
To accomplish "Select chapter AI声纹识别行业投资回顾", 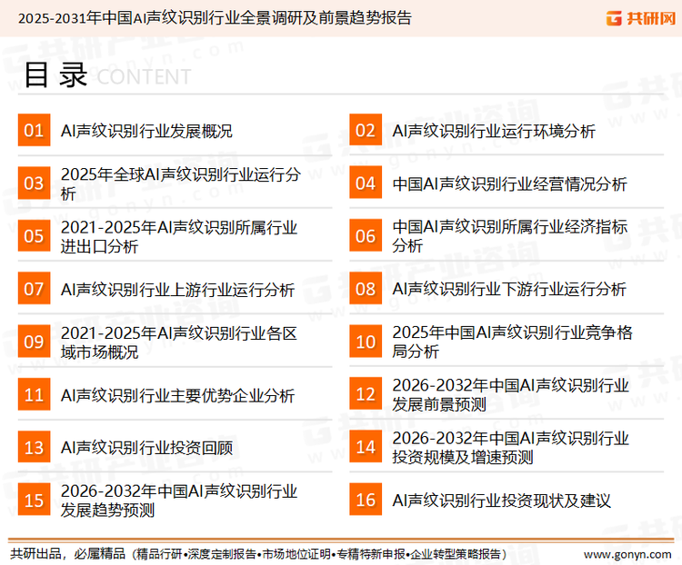I will 146,448.
